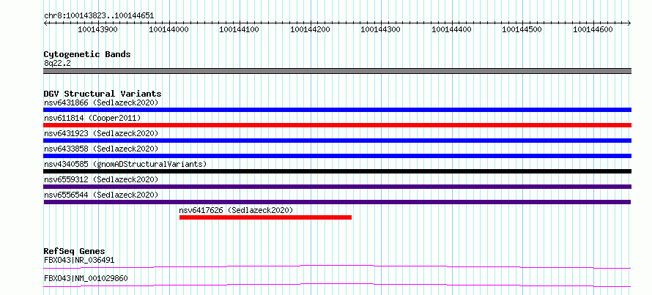Select the black nsv4340585 variant bar
652x295 pixels.
(337, 171)
